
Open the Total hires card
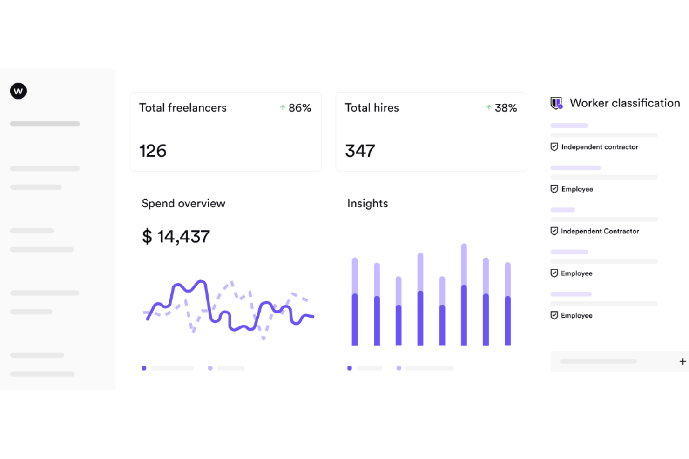431,132
